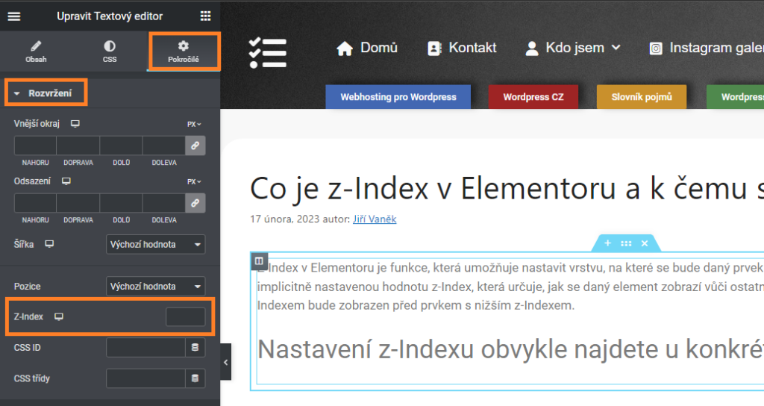This screenshot has width=764, height=406.
Task: Click the column edit handle icon
Action: (x=259, y=261)
